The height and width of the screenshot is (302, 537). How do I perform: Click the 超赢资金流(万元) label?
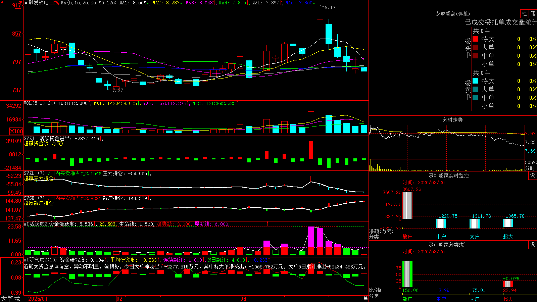[43, 144]
